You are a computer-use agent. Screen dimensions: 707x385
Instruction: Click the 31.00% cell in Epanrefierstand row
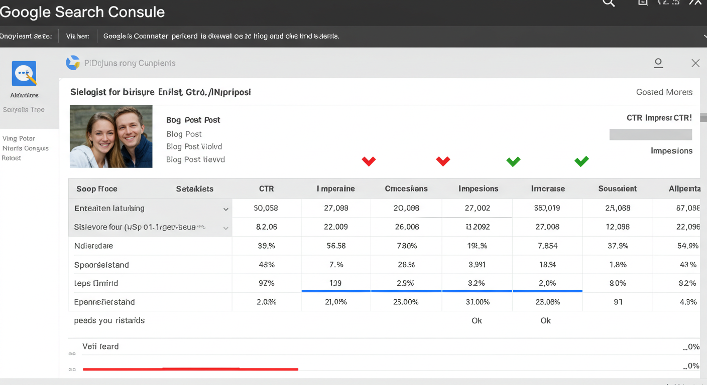pyautogui.click(x=477, y=302)
